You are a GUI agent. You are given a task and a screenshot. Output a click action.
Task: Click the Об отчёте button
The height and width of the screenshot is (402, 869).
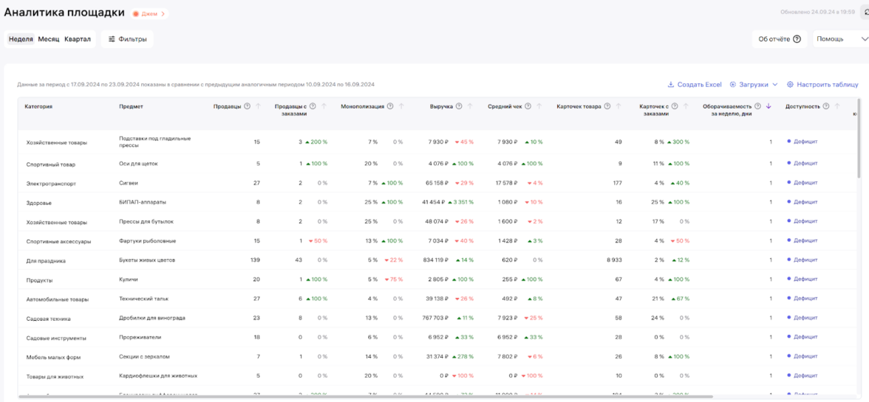coord(779,39)
